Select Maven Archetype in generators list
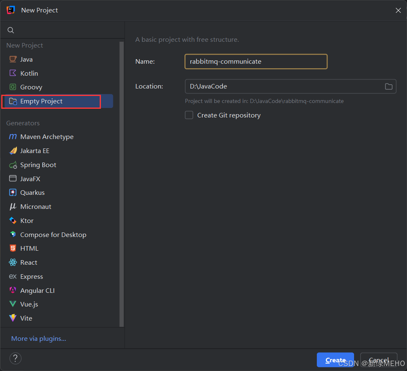 click(47, 137)
